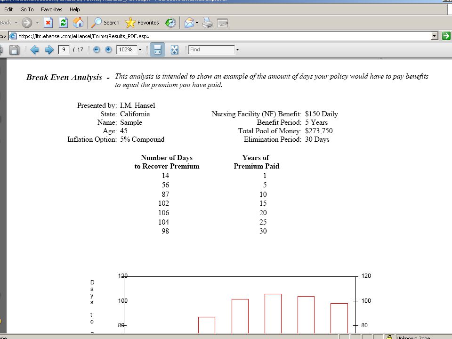Click the PDF Find text box
The height and width of the screenshot is (339, 452).
click(211, 49)
